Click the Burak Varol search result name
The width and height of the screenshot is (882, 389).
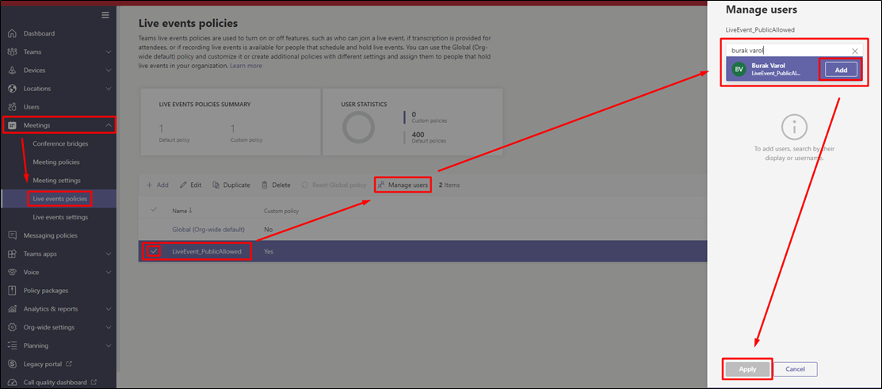pos(769,66)
